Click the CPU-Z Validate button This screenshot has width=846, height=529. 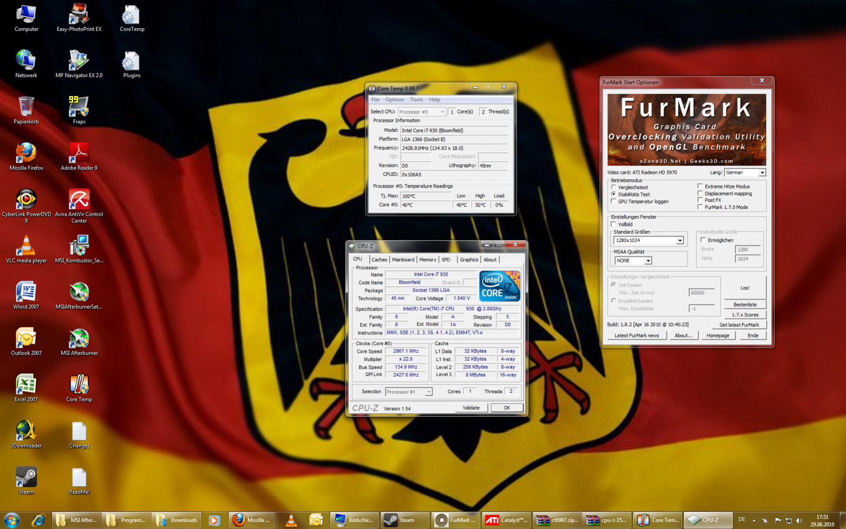pyautogui.click(x=471, y=408)
